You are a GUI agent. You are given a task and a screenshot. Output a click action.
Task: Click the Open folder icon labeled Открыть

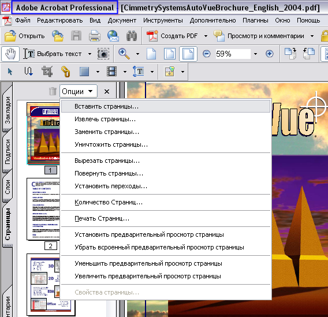click(24, 36)
